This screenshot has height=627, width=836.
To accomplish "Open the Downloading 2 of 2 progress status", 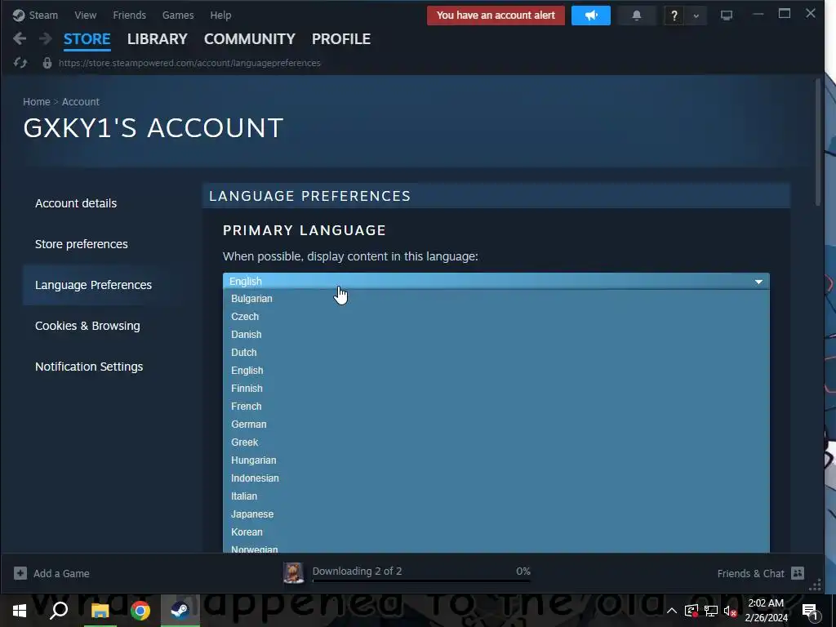I will [x=421, y=571].
